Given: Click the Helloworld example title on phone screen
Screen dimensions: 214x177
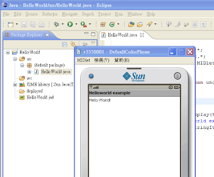Looking at the screenshot, I should pos(110,93).
